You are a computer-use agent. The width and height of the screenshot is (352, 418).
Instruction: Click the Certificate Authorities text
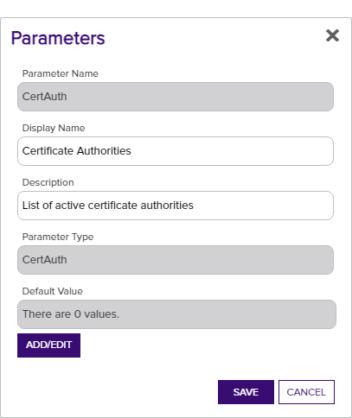pos(77,151)
